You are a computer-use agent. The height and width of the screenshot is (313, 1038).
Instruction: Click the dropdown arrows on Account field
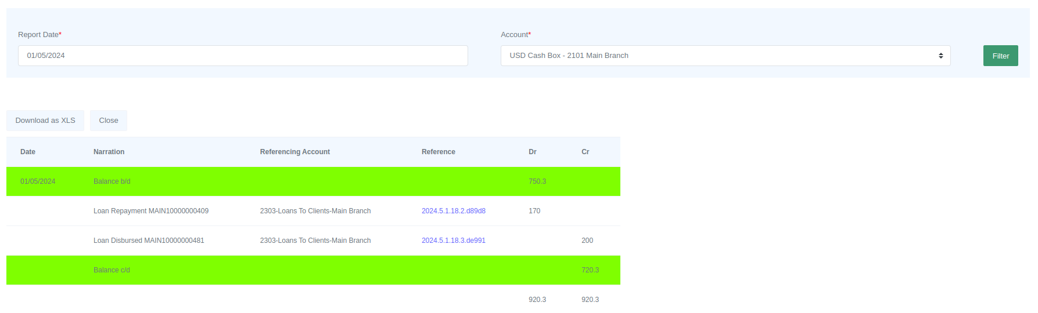pos(940,56)
